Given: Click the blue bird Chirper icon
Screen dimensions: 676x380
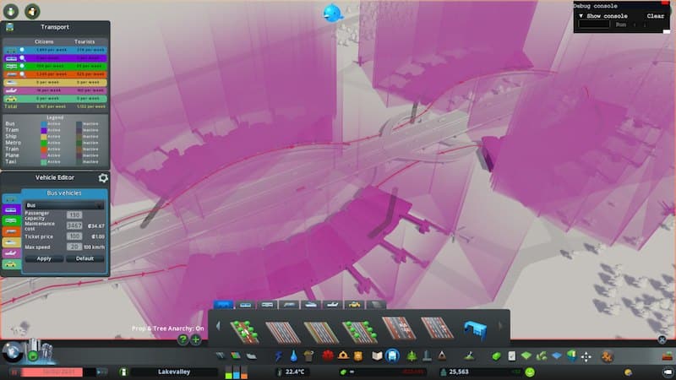Looking at the screenshot, I should pyautogui.click(x=332, y=13).
